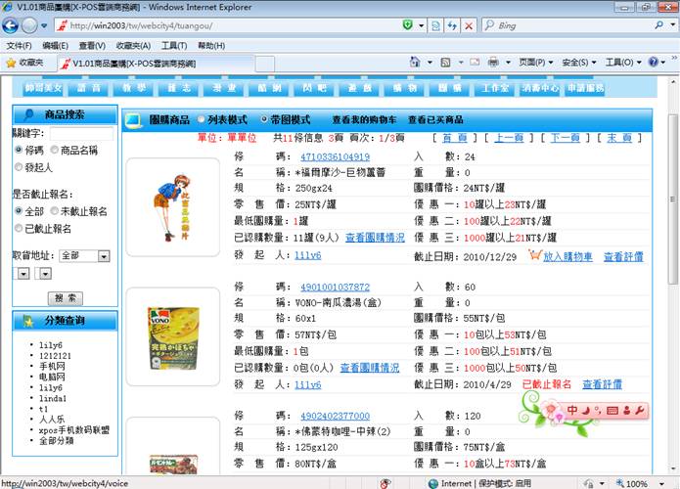Expand the 取貨地址 dropdown
Image resolution: width=680 pixels, height=489 pixels.
point(103,256)
